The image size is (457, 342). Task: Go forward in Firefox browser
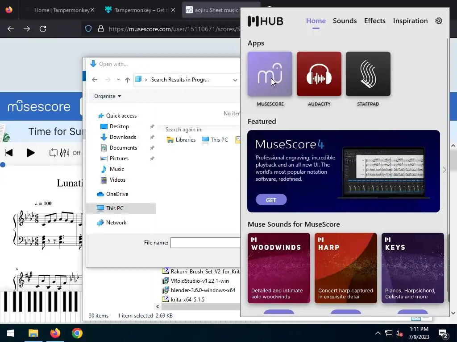click(x=26, y=29)
